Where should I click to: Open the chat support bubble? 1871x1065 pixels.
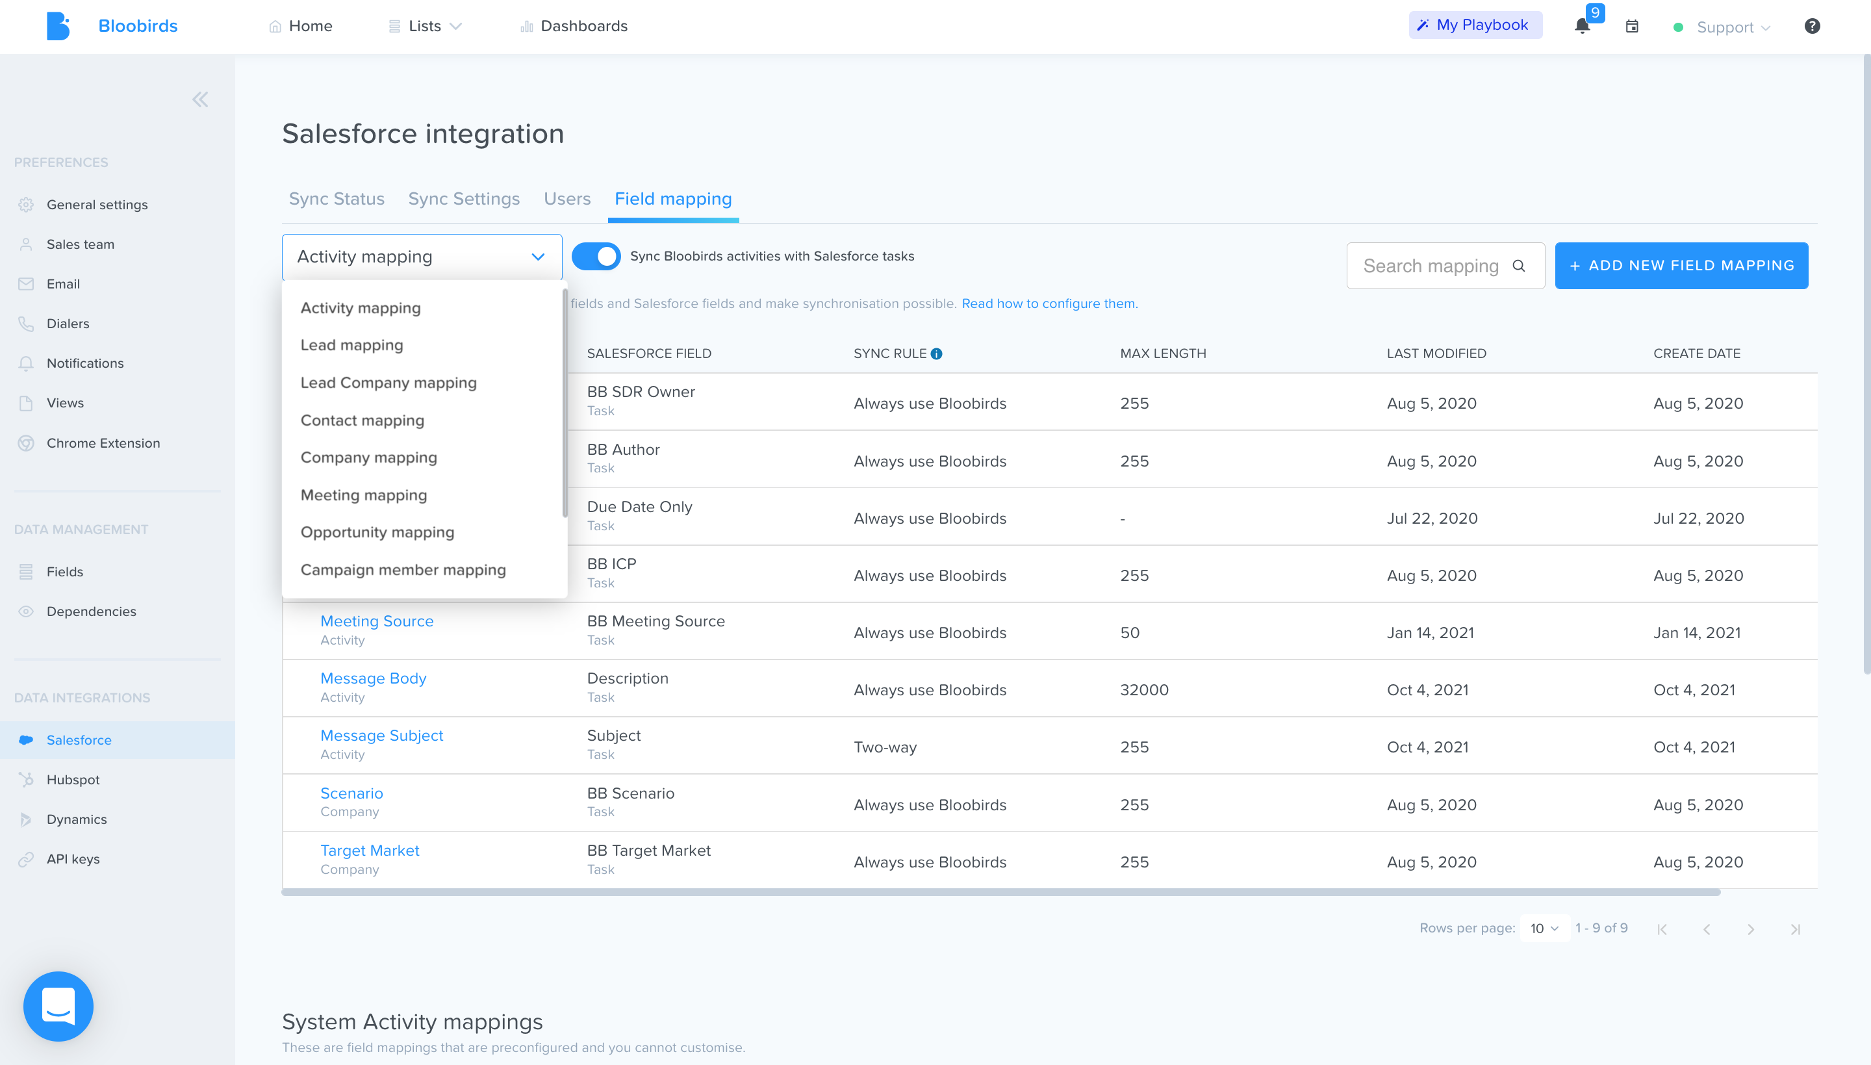58,1006
